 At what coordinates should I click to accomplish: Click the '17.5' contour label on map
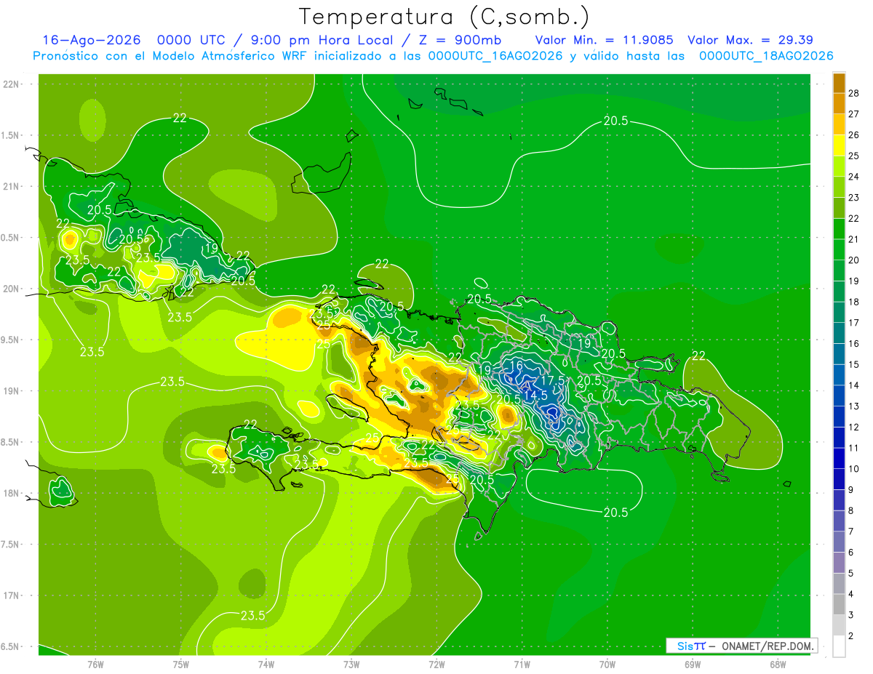554,381
